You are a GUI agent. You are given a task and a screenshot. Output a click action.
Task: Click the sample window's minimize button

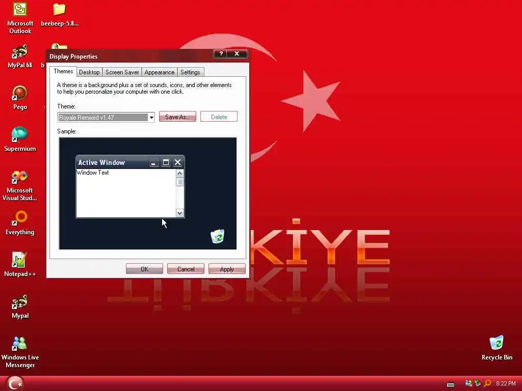click(153, 162)
